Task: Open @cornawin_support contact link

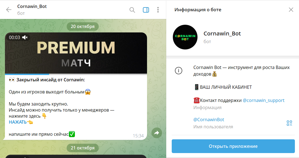Action: point(263,100)
